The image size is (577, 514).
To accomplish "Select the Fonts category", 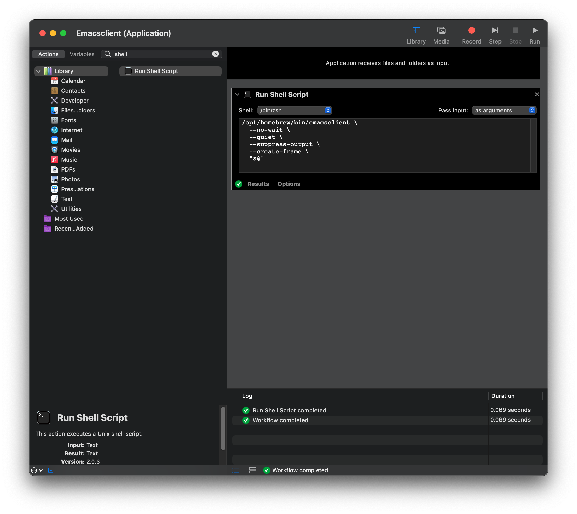I will pyautogui.click(x=68, y=120).
